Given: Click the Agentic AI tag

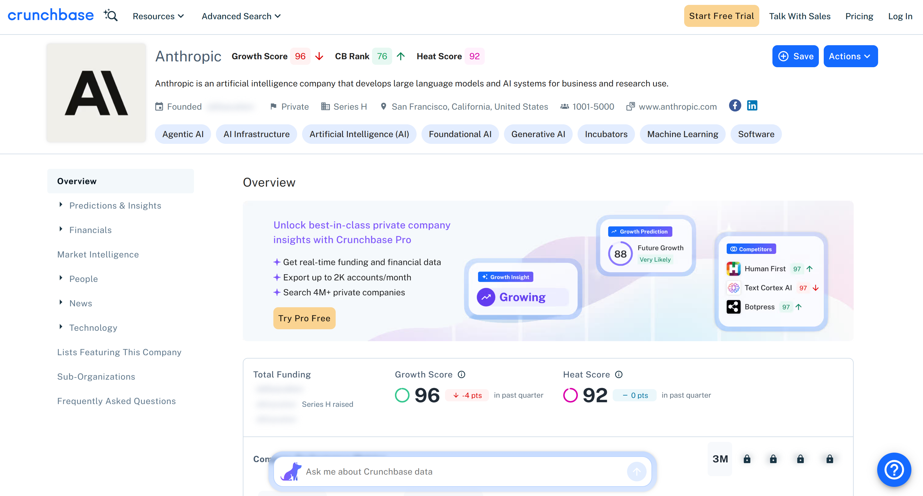Looking at the screenshot, I should point(183,134).
